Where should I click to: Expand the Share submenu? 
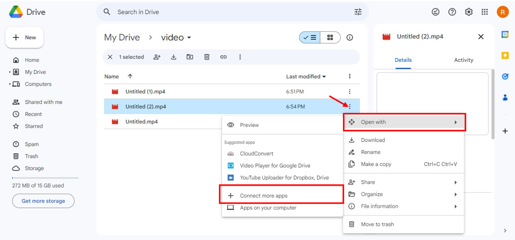(404, 182)
